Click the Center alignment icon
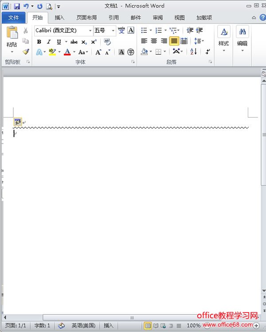The image size is (266, 332). [x=154, y=41]
